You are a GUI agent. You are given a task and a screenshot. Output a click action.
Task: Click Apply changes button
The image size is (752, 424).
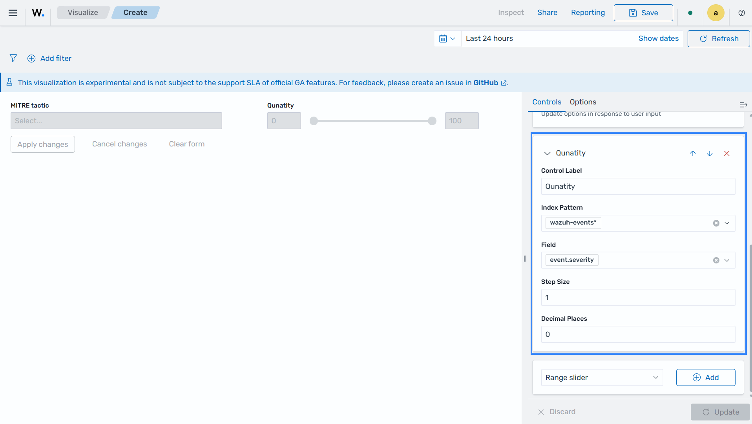tap(43, 144)
